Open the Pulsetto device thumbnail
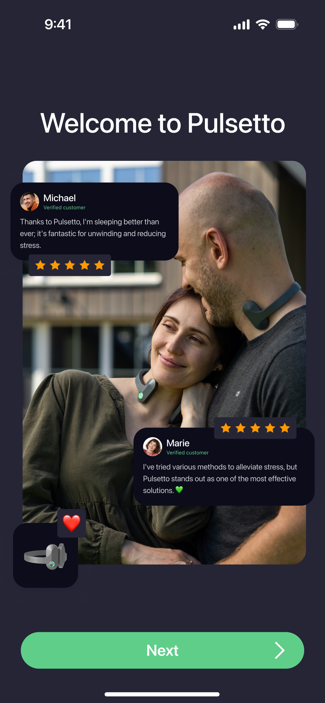The image size is (325, 703). [x=46, y=555]
